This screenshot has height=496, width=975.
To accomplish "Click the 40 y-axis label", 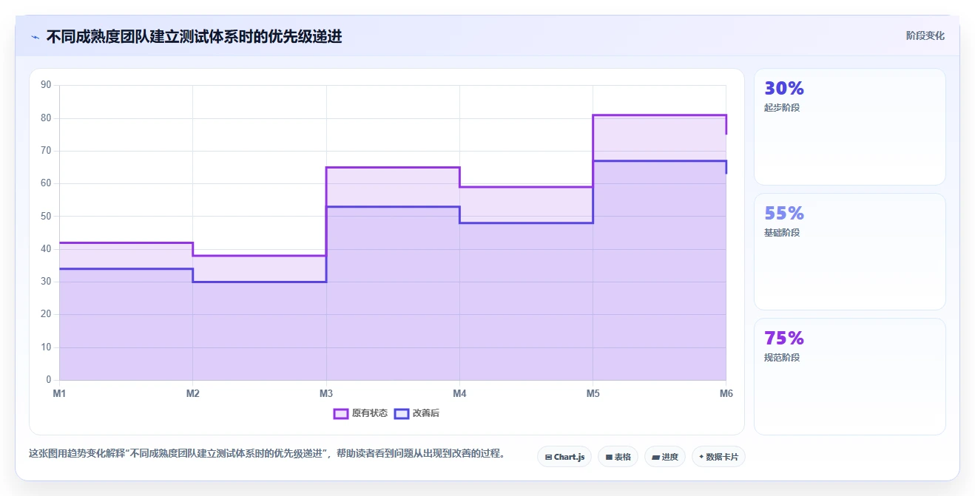I will tap(46, 249).
